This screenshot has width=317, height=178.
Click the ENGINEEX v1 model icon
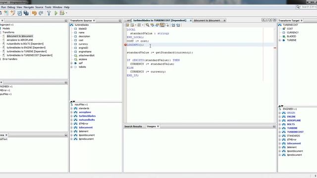(x=280, y=109)
